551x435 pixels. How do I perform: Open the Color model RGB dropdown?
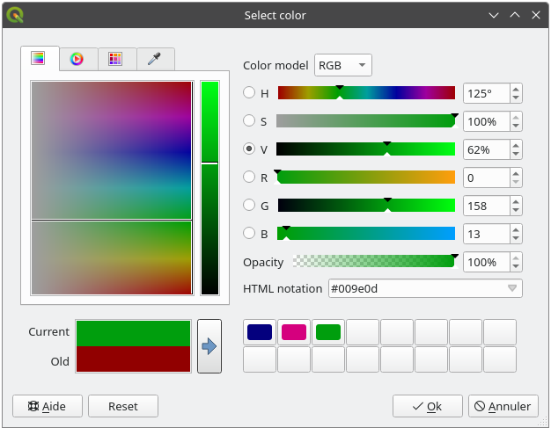tap(342, 66)
